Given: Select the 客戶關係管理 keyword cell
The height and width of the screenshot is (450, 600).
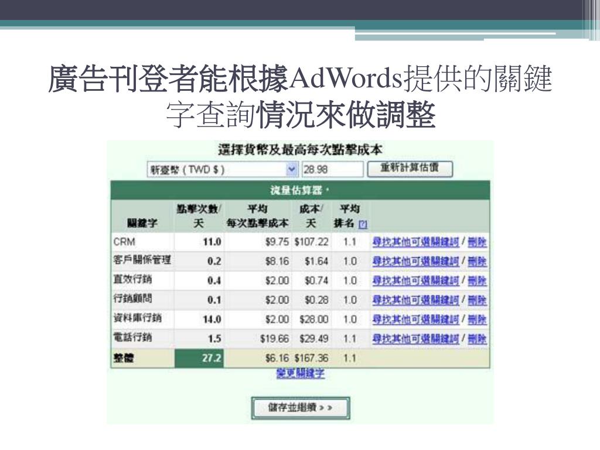Looking at the screenshot, I should point(142,260).
